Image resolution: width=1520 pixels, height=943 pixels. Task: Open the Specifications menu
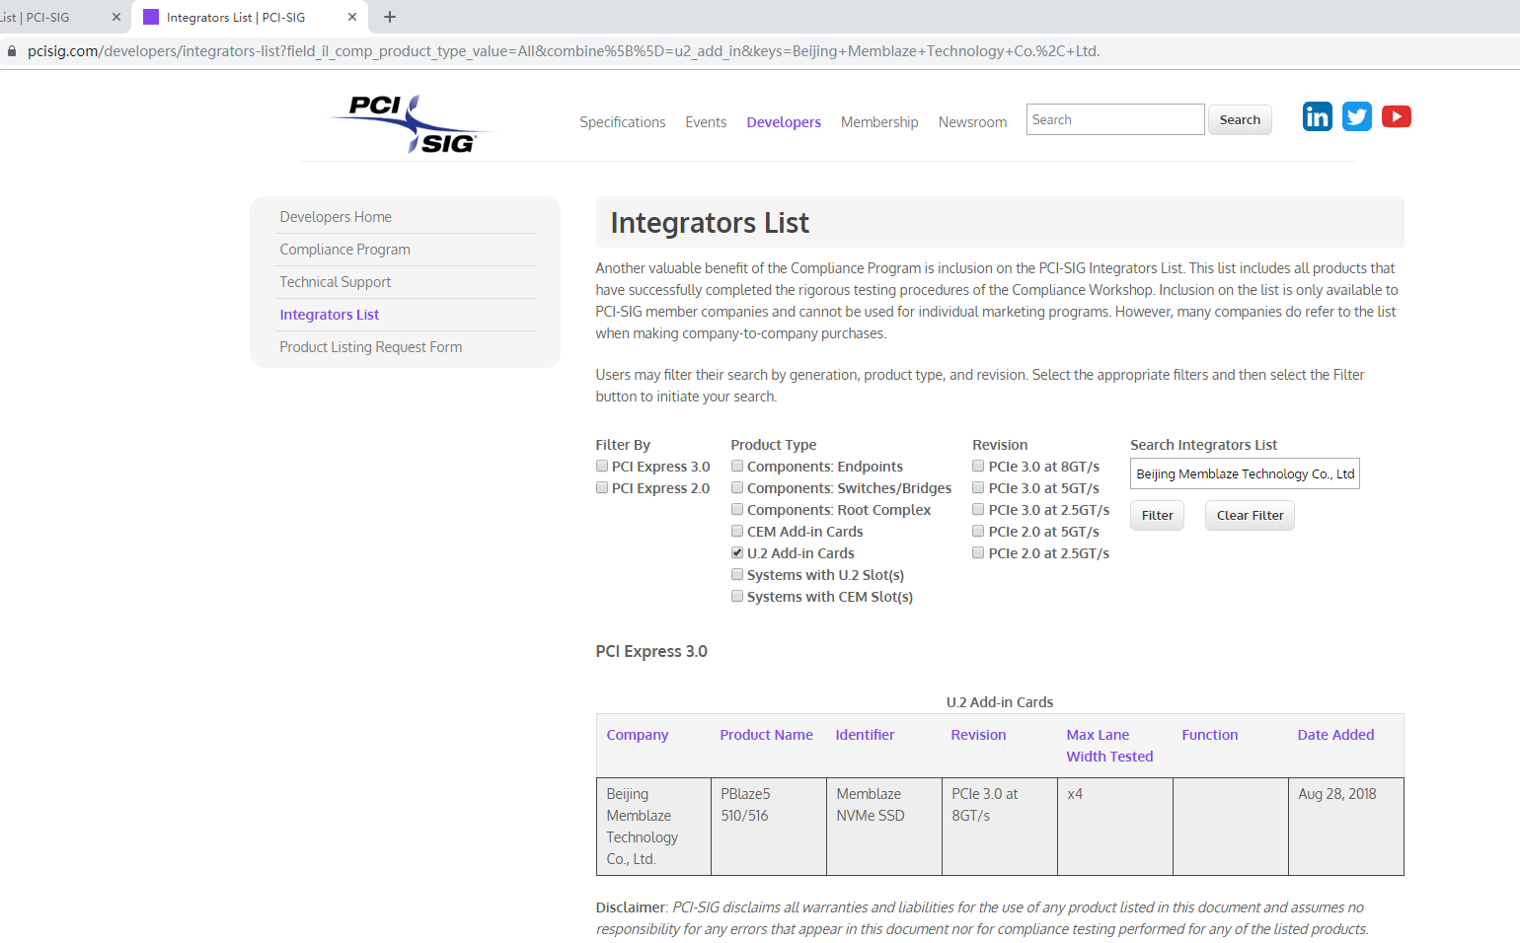tap(622, 122)
